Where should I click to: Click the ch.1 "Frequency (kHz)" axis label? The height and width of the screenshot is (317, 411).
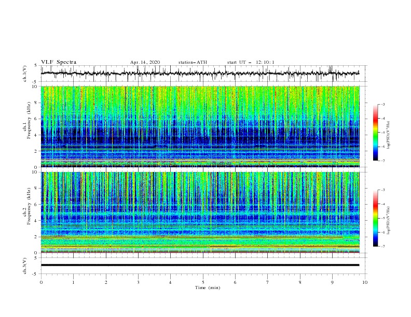[x=29, y=120]
